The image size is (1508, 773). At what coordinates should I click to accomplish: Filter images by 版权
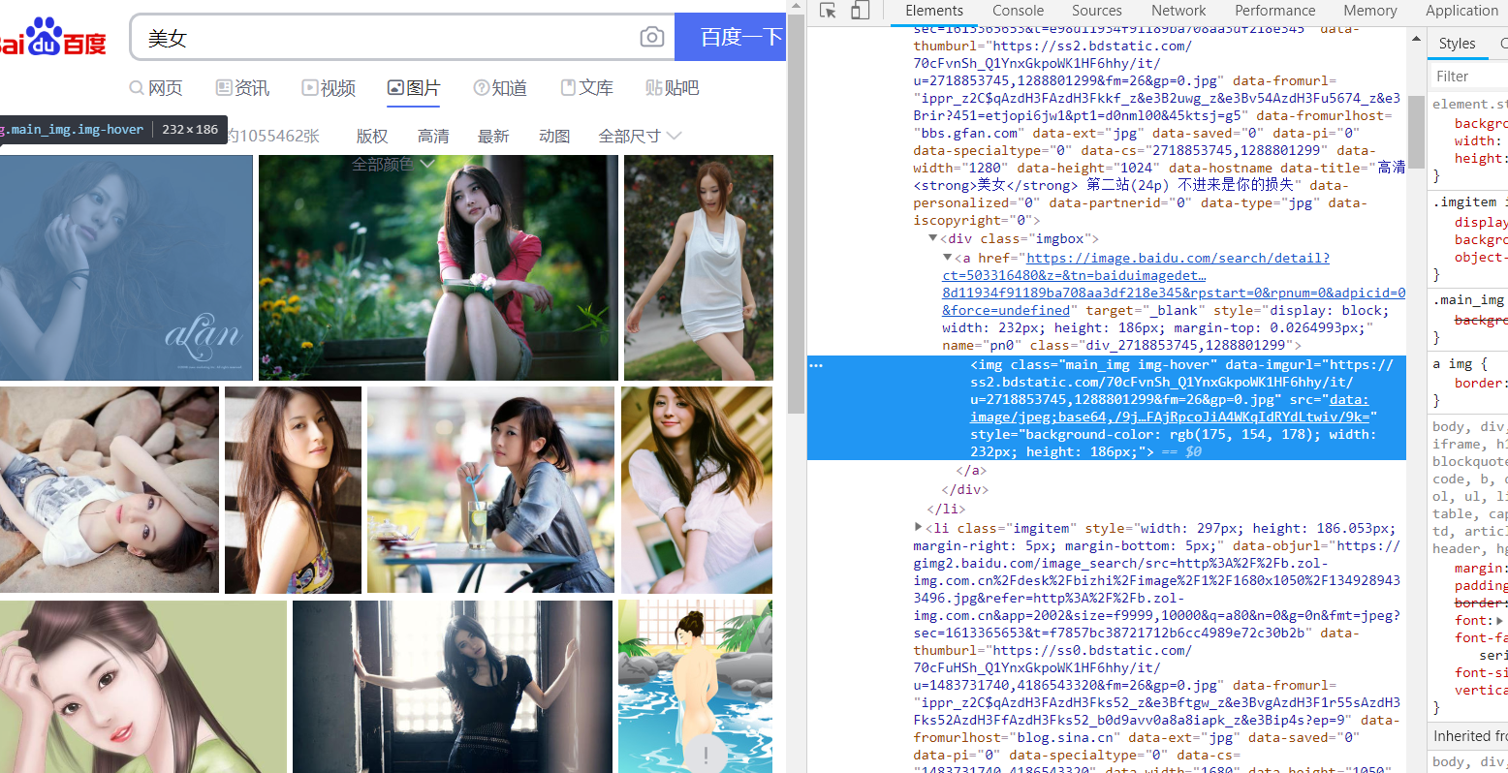tap(372, 137)
